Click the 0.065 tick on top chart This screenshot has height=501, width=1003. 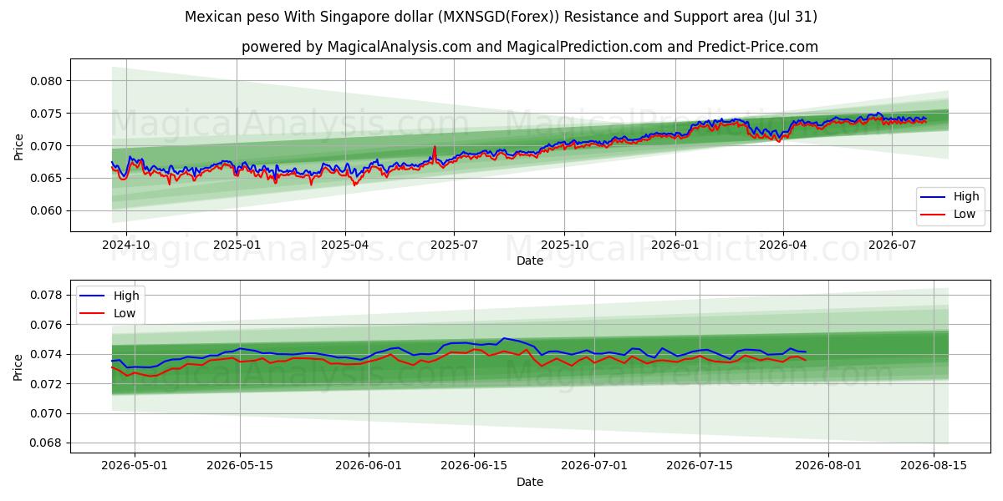[47, 179]
